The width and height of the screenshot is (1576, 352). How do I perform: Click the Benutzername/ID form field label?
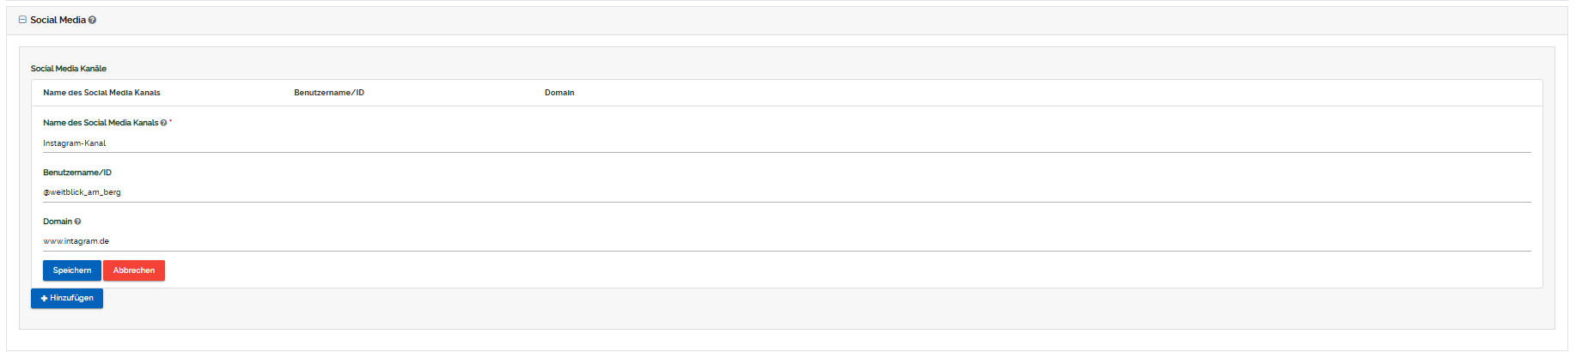(77, 173)
